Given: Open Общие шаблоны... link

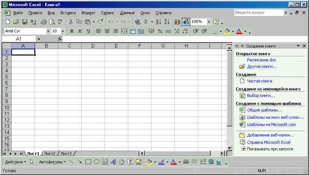Looking at the screenshot, I should coord(265,110).
